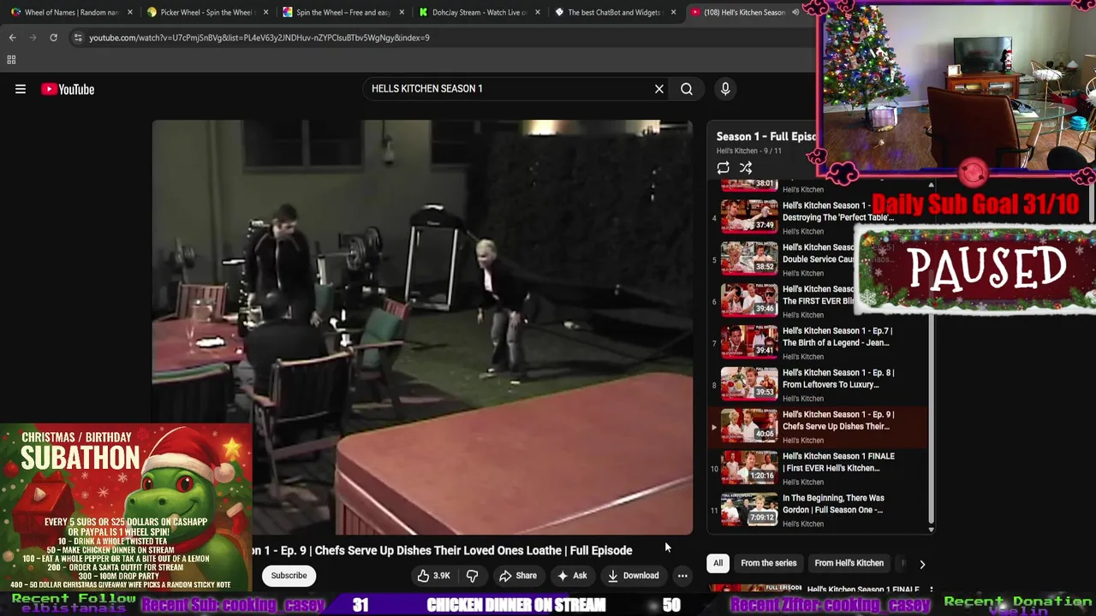Play Double Service episode in playlist
The width and height of the screenshot is (1096, 616).
(818, 258)
